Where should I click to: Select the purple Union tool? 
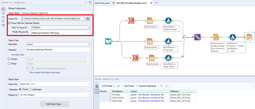(x=197, y=37)
